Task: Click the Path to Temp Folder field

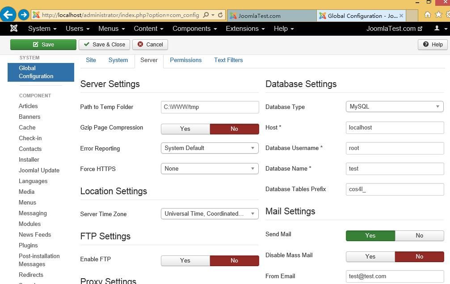Action: 210,107
